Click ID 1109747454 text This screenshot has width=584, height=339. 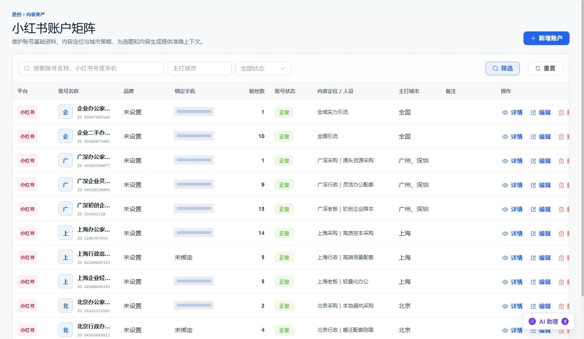coord(92,238)
